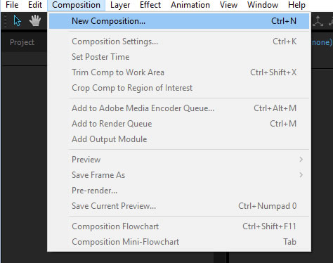Click the 3D axis mode icon
Image resolution: width=333 pixels, height=263 pixels.
coord(318,21)
